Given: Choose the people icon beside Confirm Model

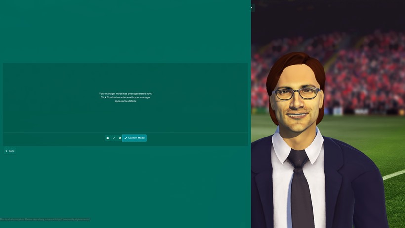Looking at the screenshot, I should (120, 138).
